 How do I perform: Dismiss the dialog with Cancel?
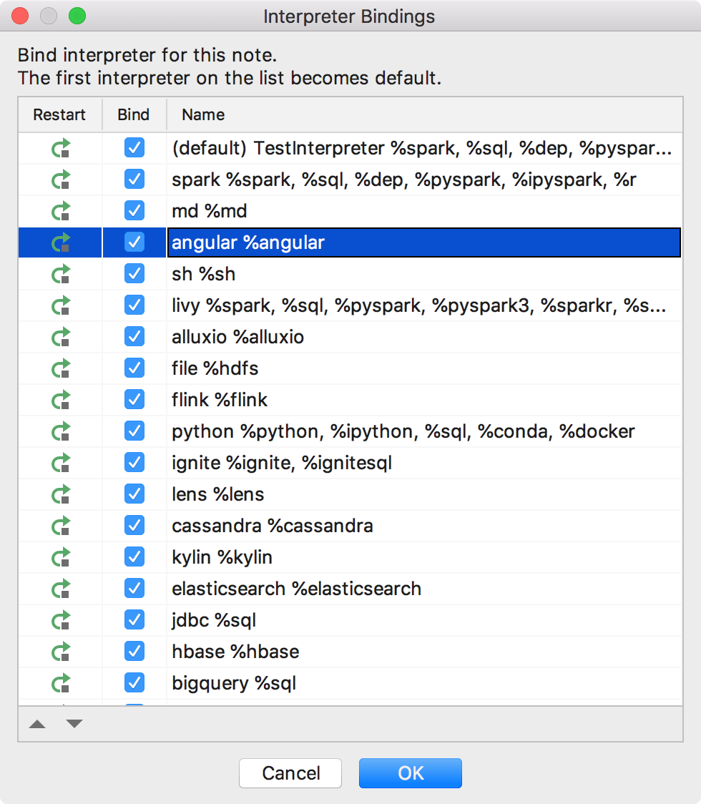(x=290, y=773)
